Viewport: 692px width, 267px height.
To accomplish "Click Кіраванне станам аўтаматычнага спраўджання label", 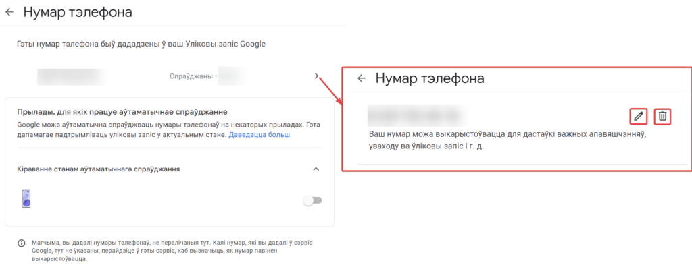I will [99, 169].
